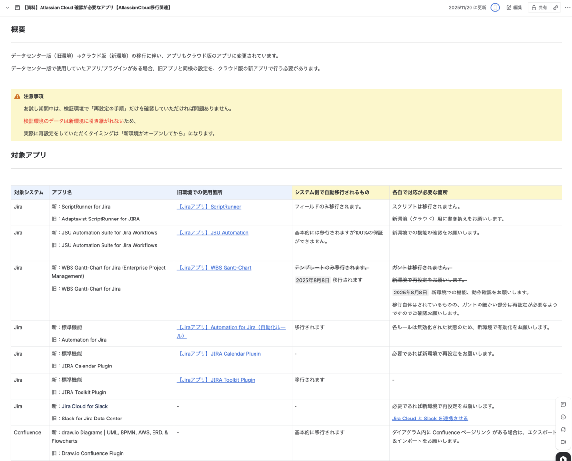This screenshot has width=572, height=461.
Task: Click 旧：Draw.io Confluence Plugin text
Action: click(88, 453)
